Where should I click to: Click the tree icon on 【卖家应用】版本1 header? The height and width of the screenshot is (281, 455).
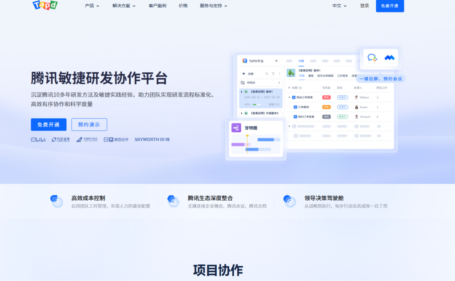290,73
